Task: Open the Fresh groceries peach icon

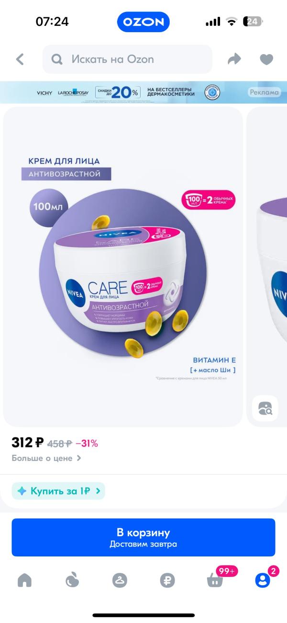Action: click(72, 580)
